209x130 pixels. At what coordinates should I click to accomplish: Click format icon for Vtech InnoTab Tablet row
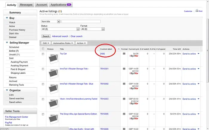124,99
